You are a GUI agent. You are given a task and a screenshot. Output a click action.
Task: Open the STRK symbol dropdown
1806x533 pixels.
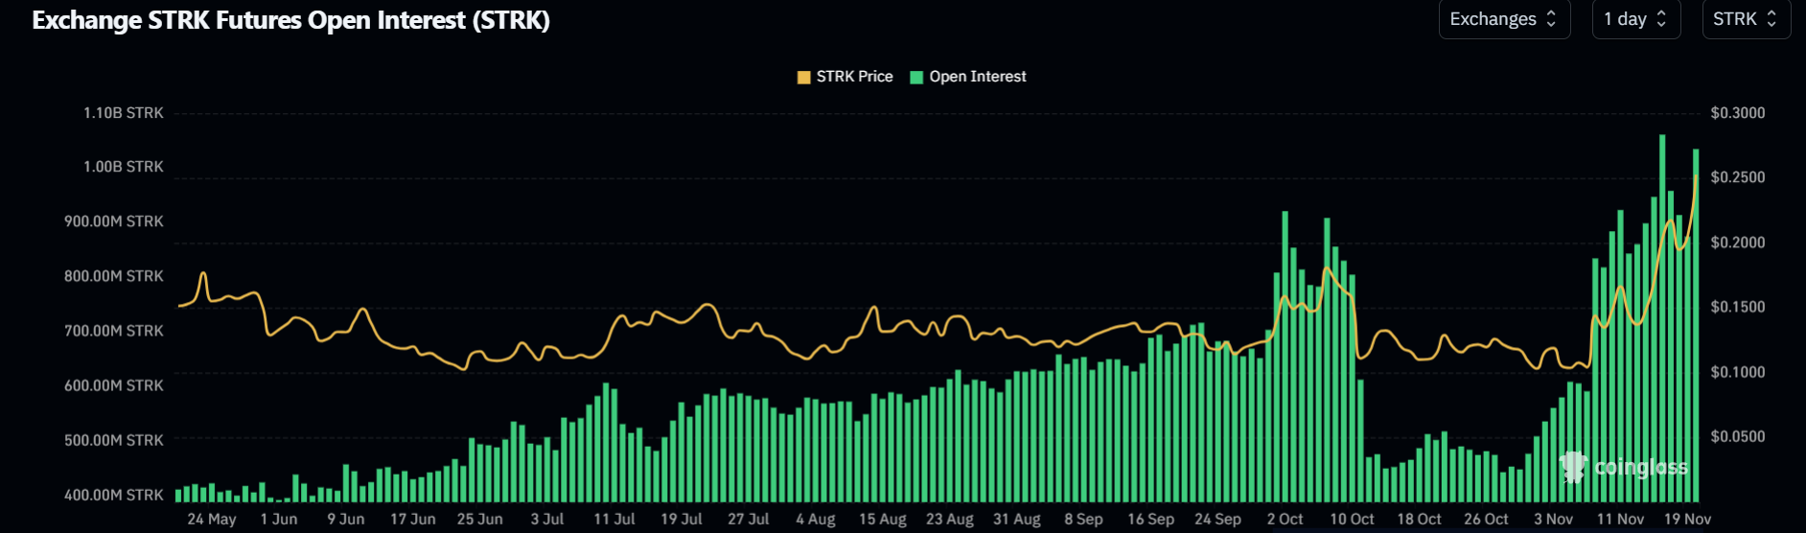coord(1746,19)
